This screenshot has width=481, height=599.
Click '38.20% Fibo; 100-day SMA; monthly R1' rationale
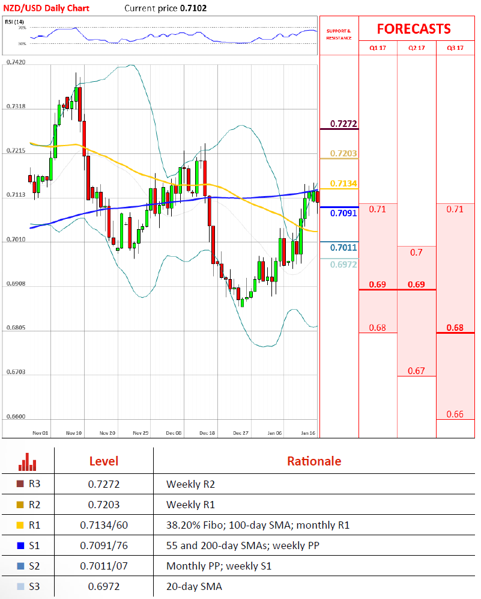(258, 525)
